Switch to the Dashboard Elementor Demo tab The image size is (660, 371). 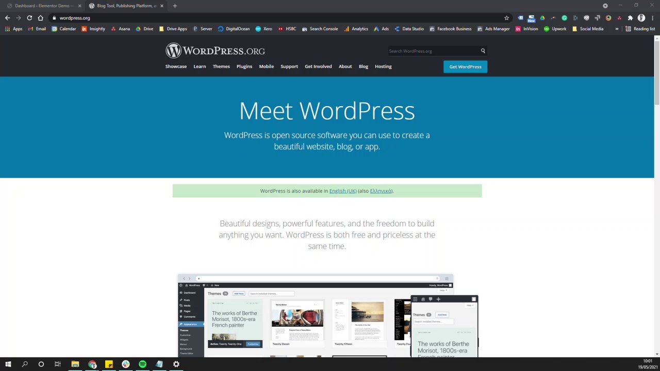[x=43, y=6]
